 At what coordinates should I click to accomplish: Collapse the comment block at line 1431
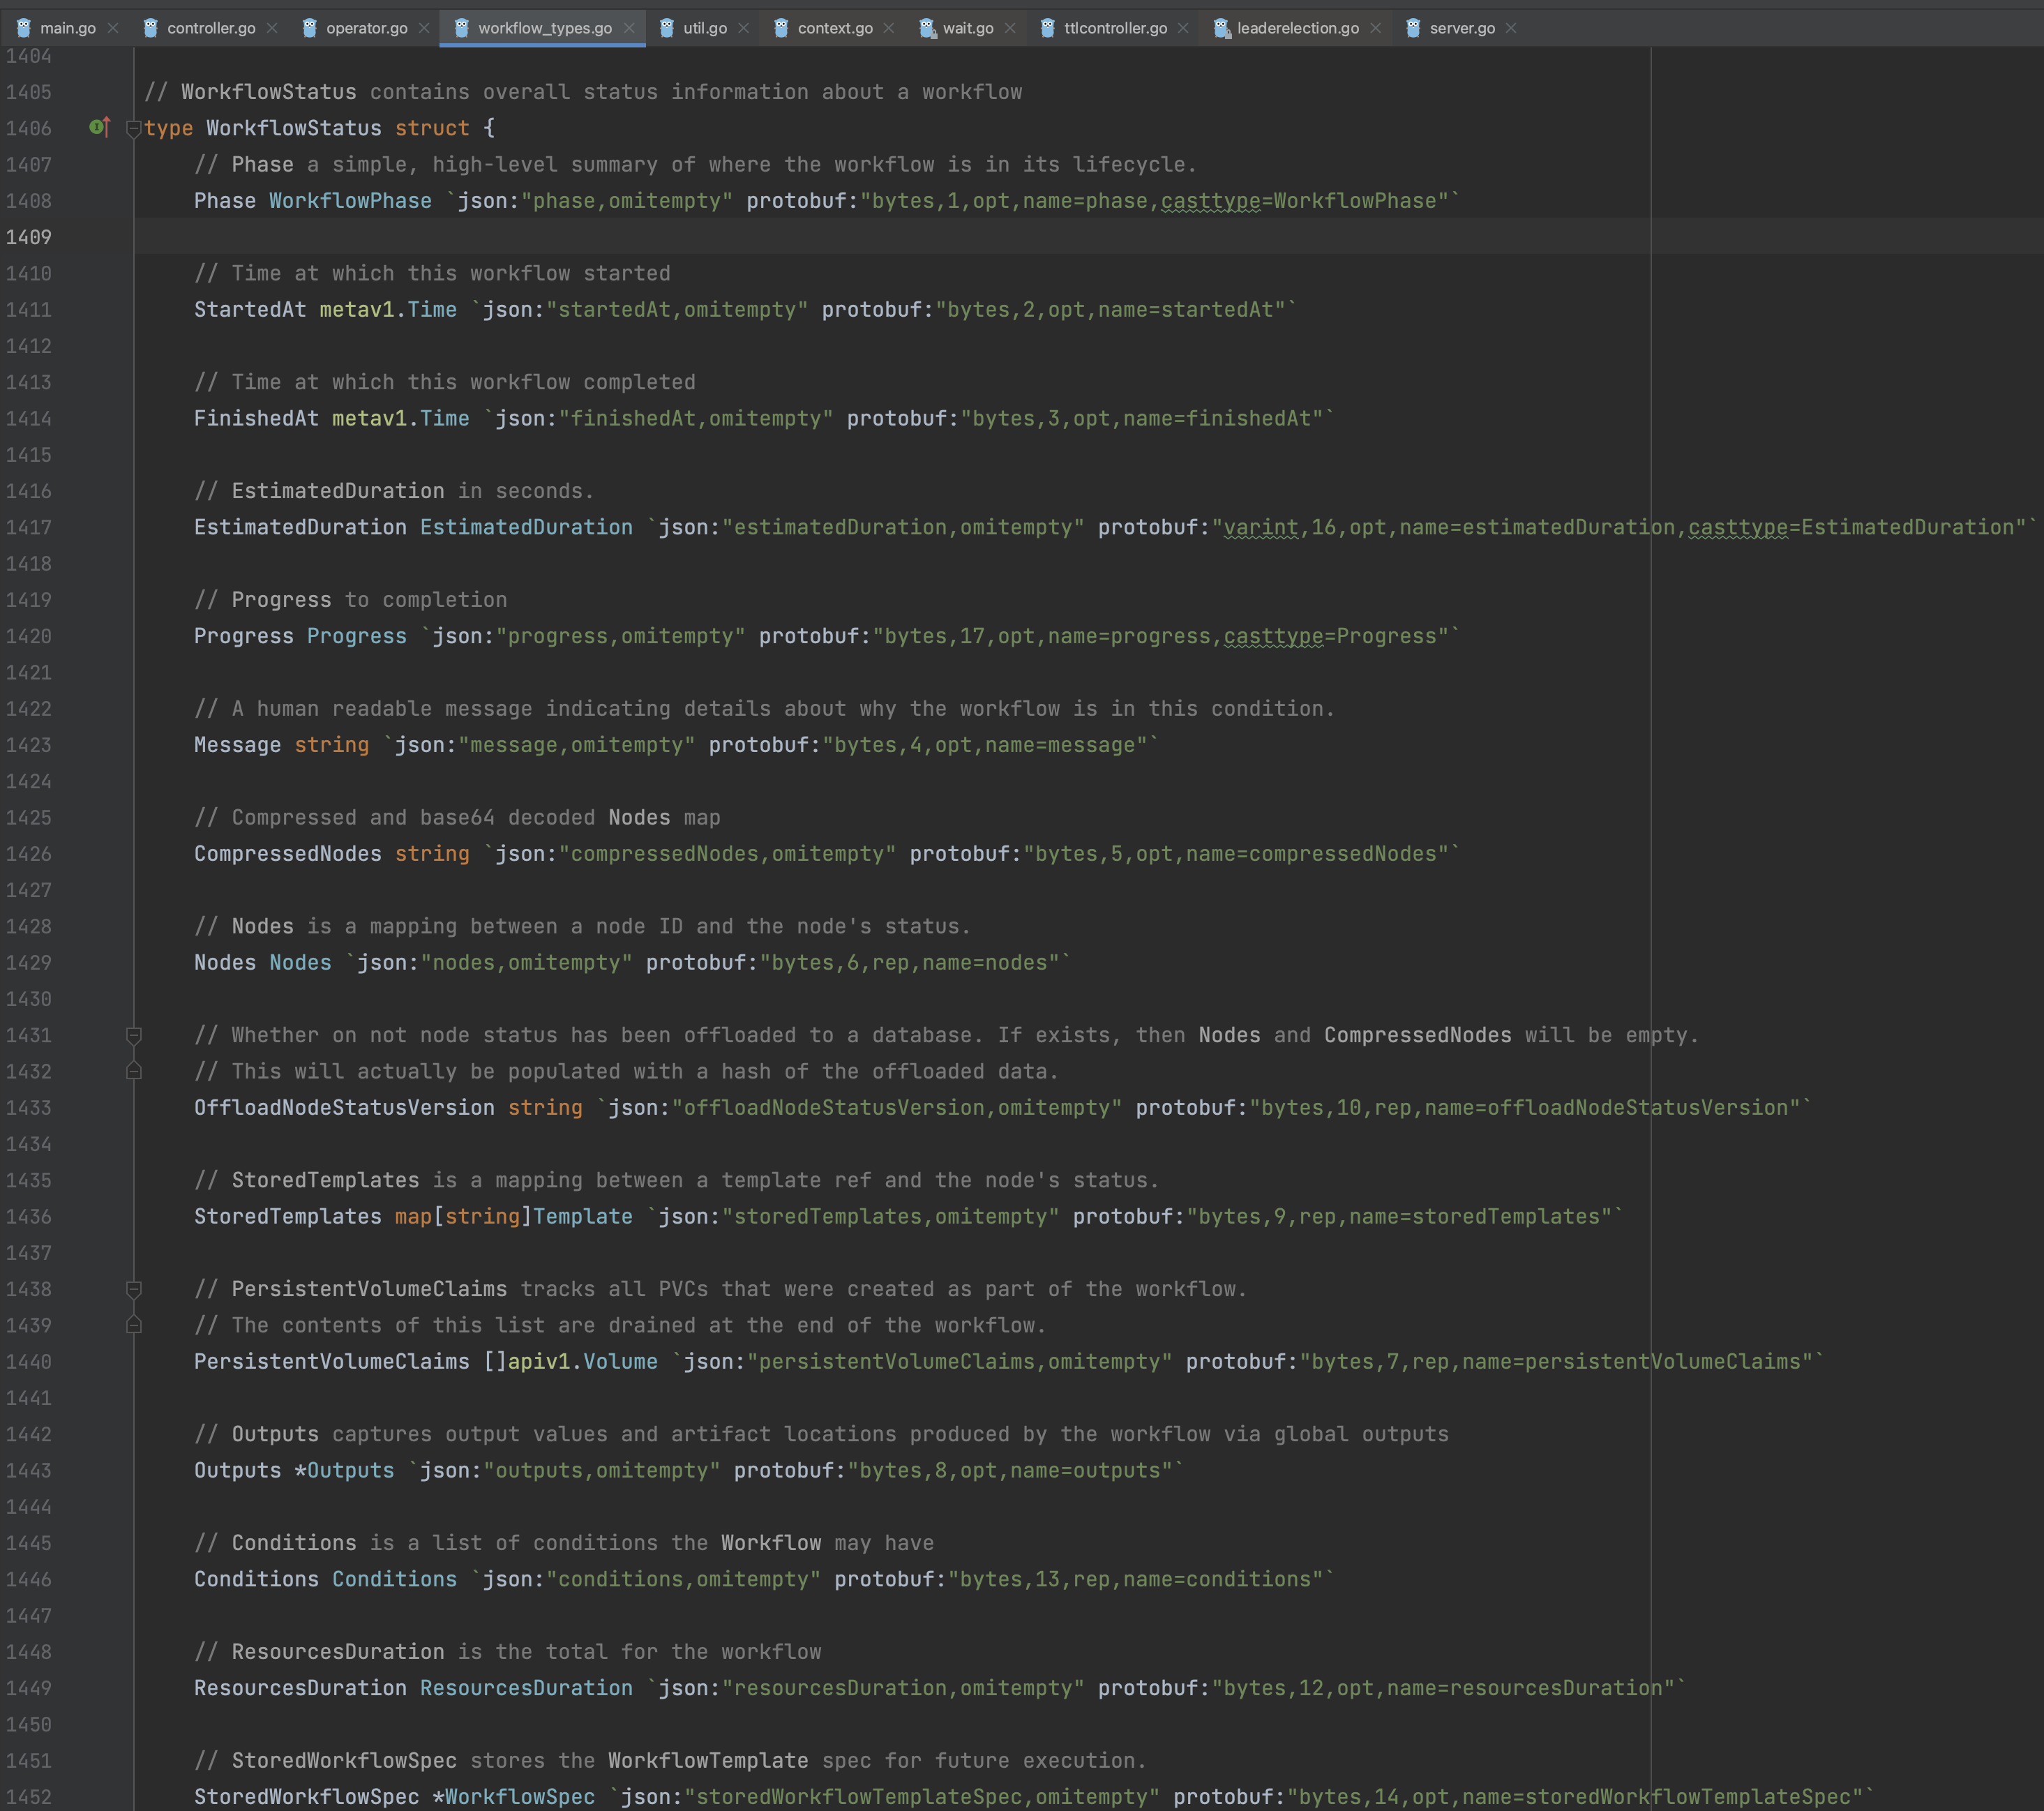point(133,1035)
